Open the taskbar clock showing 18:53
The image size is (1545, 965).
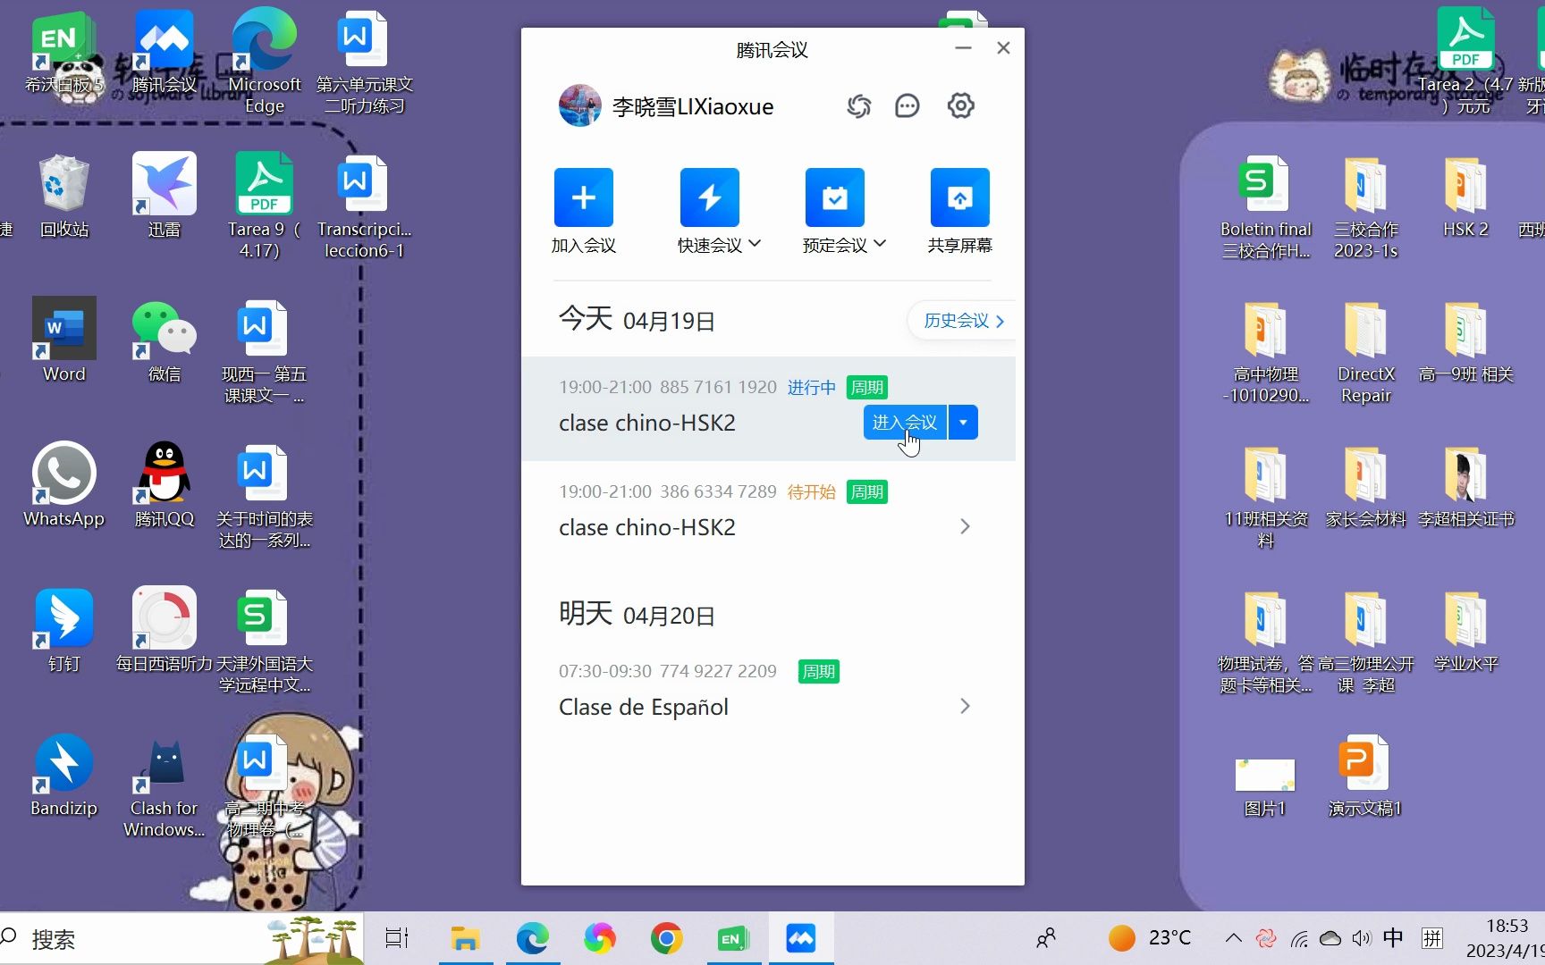(1506, 938)
